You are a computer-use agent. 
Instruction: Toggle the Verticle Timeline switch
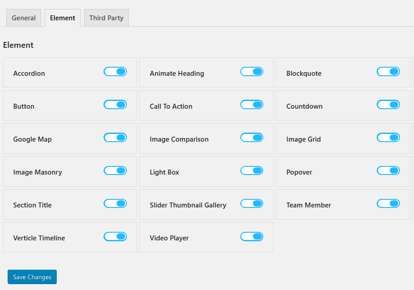[115, 236]
